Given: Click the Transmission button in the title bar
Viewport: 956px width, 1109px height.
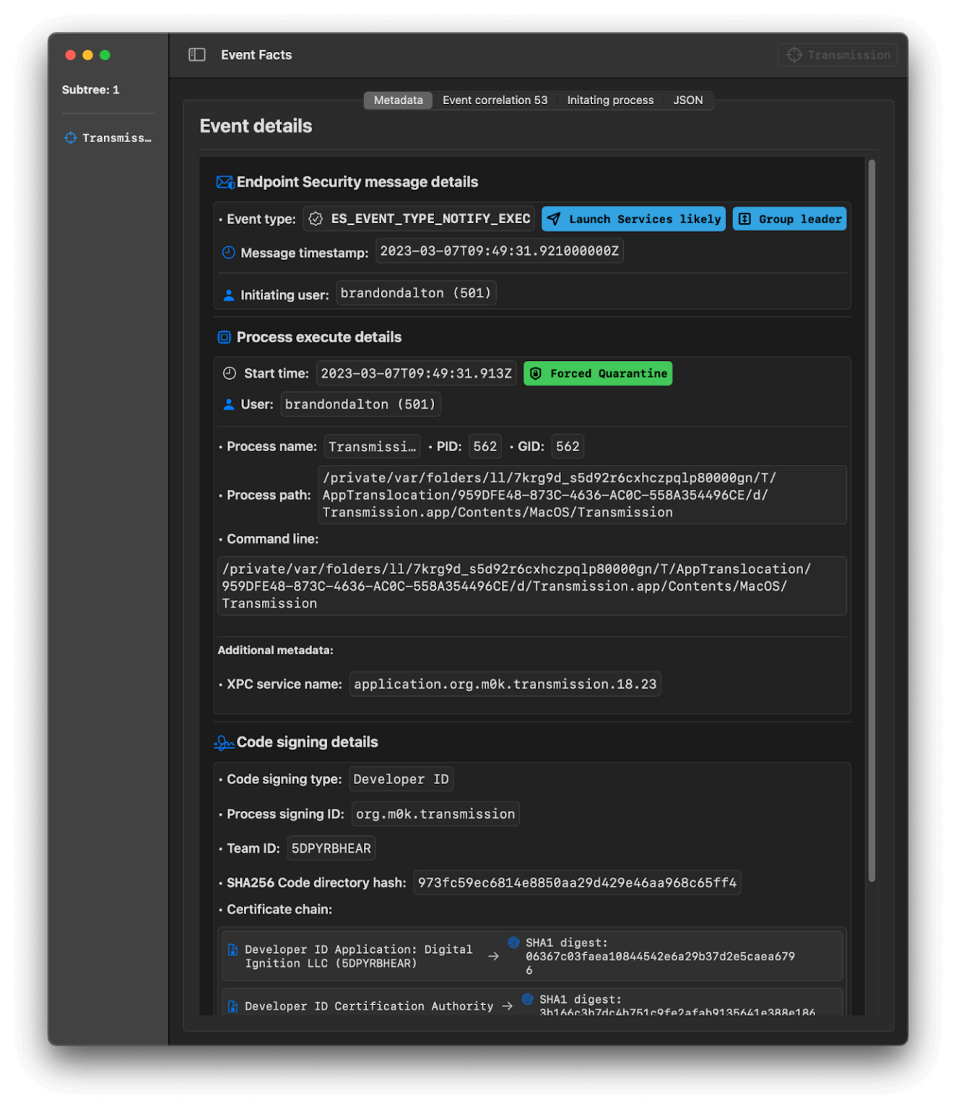Looking at the screenshot, I should 838,55.
